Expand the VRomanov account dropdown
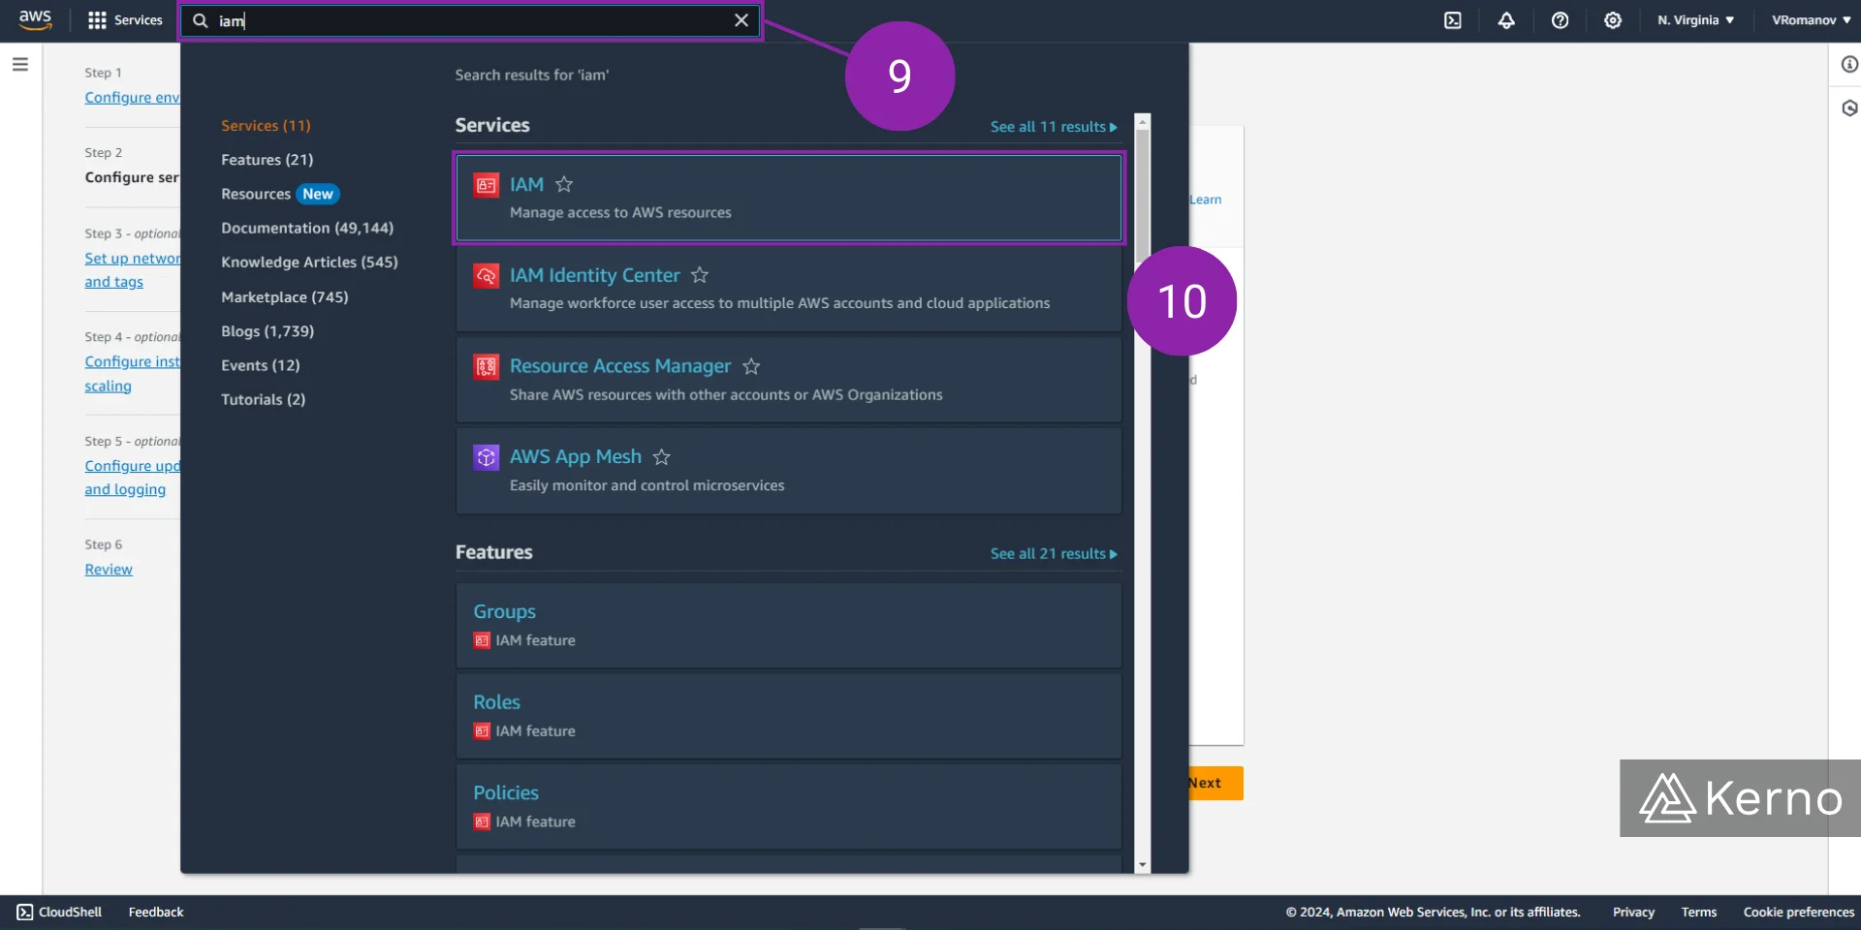1861x930 pixels. coord(1811,20)
